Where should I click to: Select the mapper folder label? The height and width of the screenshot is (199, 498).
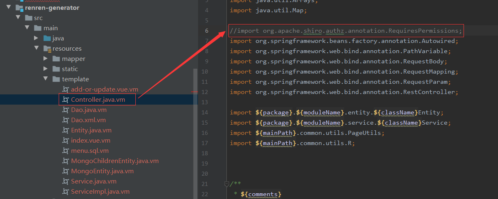coord(73,59)
